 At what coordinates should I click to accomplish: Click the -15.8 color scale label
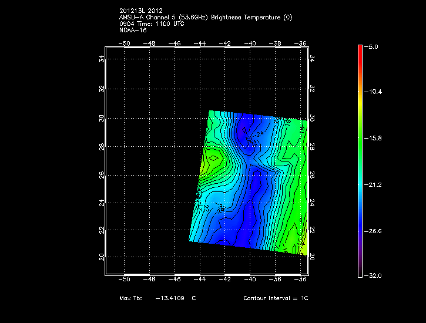pyautogui.click(x=374, y=139)
